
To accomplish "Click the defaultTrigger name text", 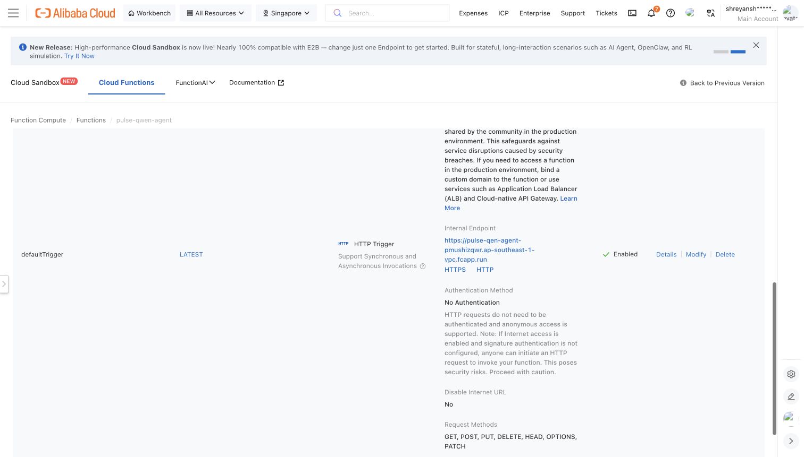I will [x=43, y=255].
